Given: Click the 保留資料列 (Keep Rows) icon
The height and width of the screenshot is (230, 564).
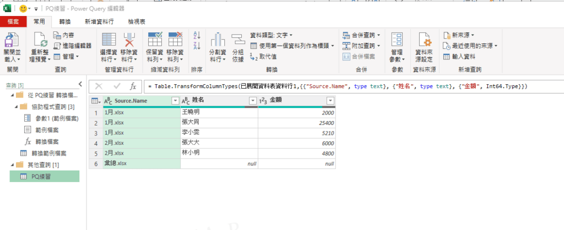Looking at the screenshot, I should click(155, 40).
